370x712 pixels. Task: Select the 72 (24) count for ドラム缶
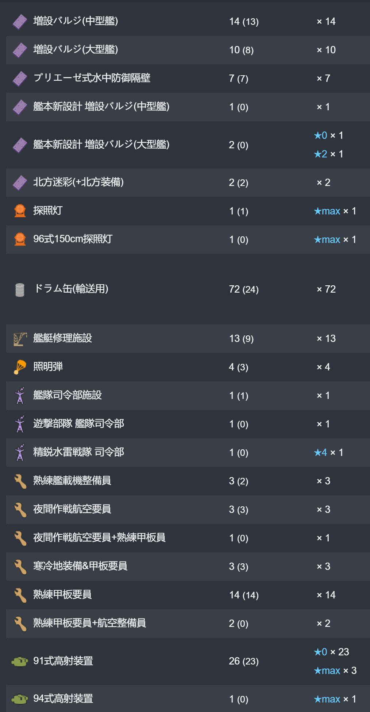point(244,289)
